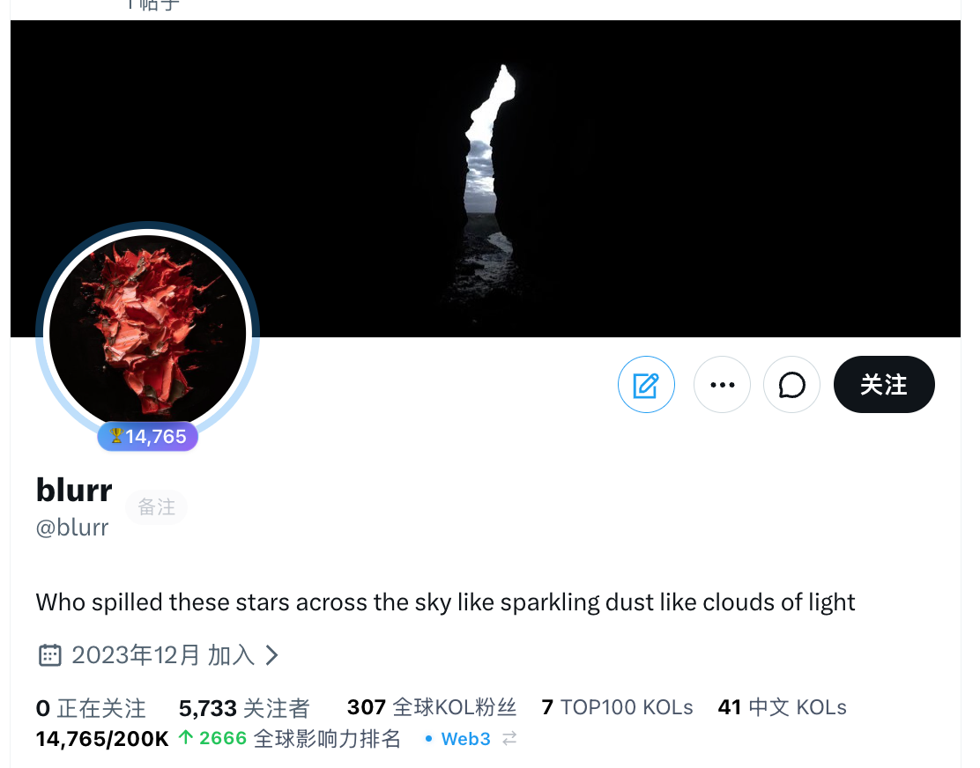Click the 2023年12月 加入 join date text
The image size is (980, 768).
[163, 655]
